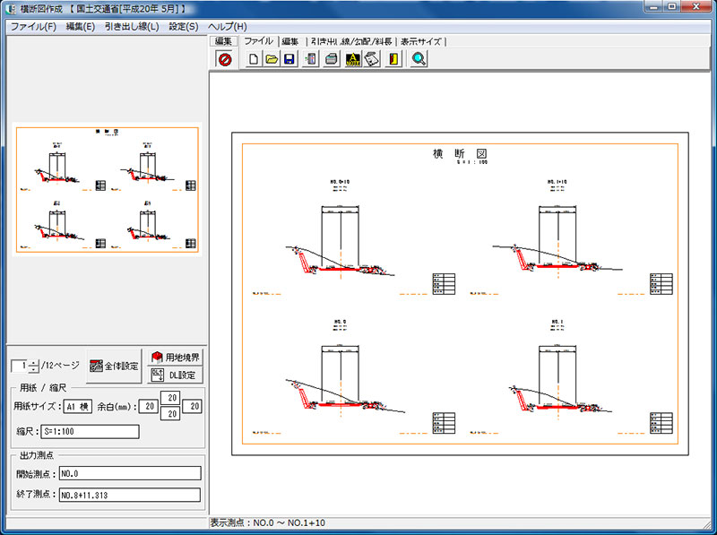This screenshot has height=535, width=717.
Task: Open a file using the yellow folder icon
Action: tap(271, 60)
